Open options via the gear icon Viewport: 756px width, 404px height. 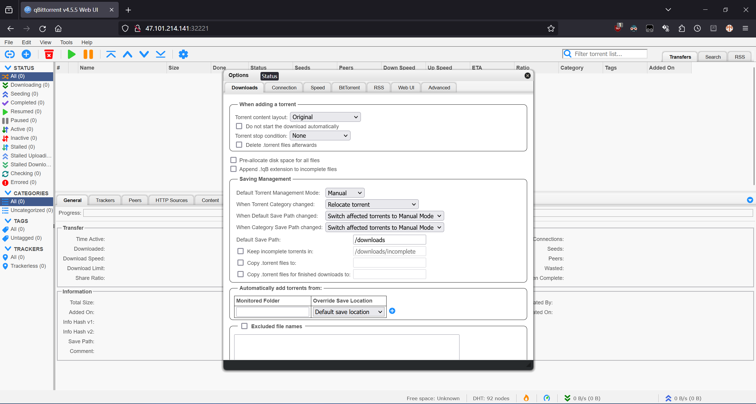click(183, 54)
